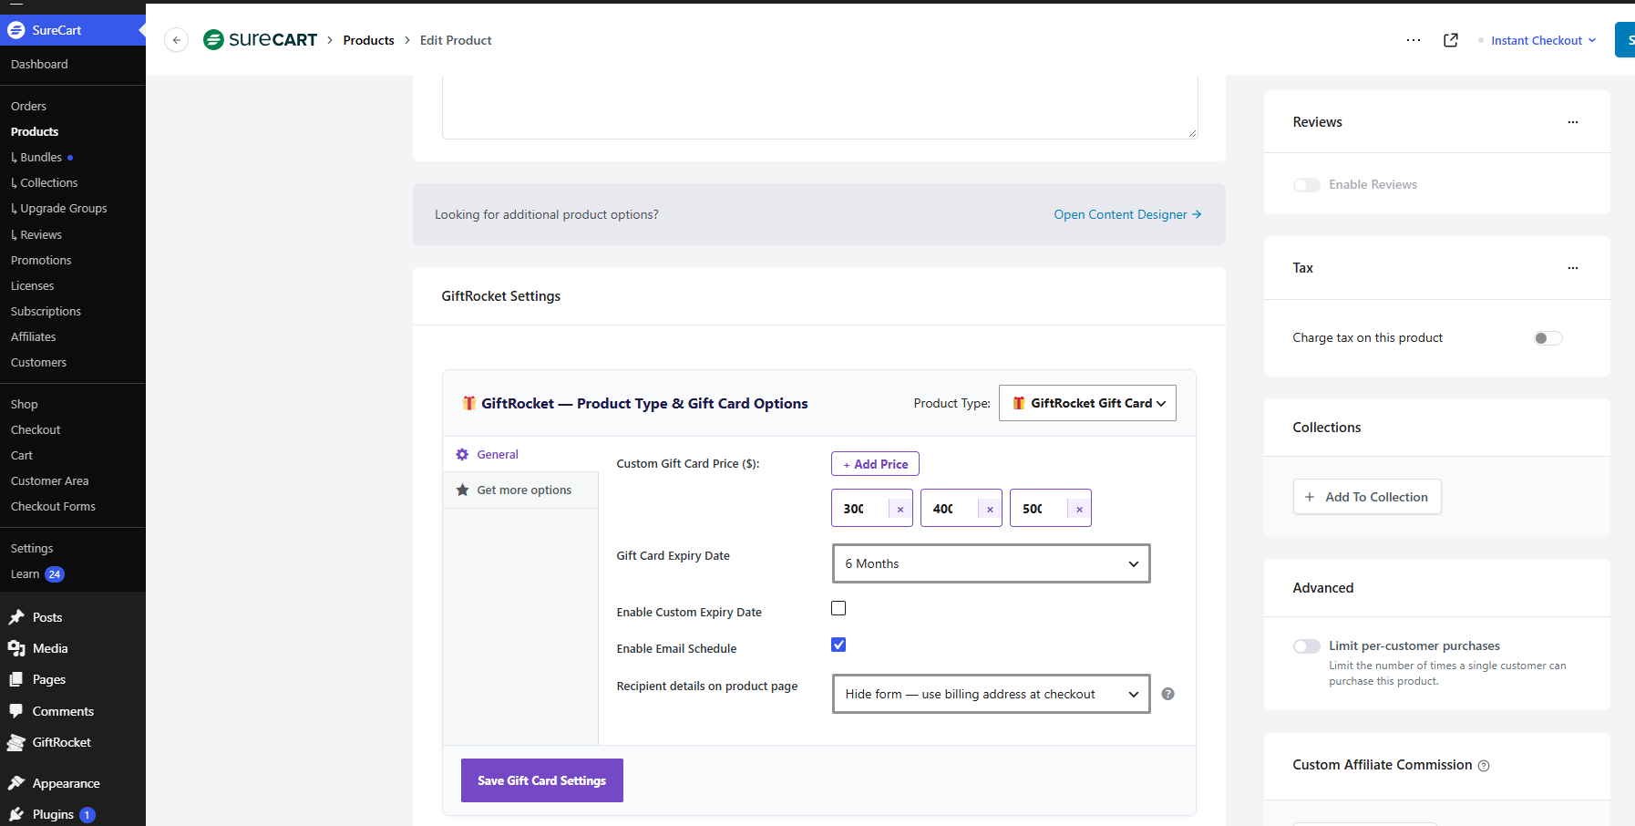Click the SureCart sidebar menu icon
This screenshot has width=1635, height=826.
(15, 30)
